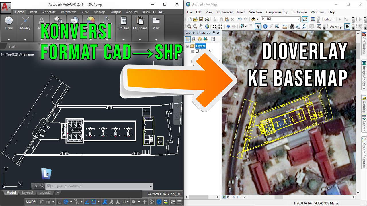Toggle AutoCAD grid display in status bar
Screen dimensions: 367x206
coord(42,202)
